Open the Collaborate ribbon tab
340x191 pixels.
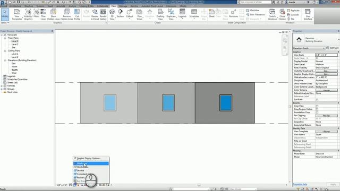pyautogui.click(x=103, y=6)
